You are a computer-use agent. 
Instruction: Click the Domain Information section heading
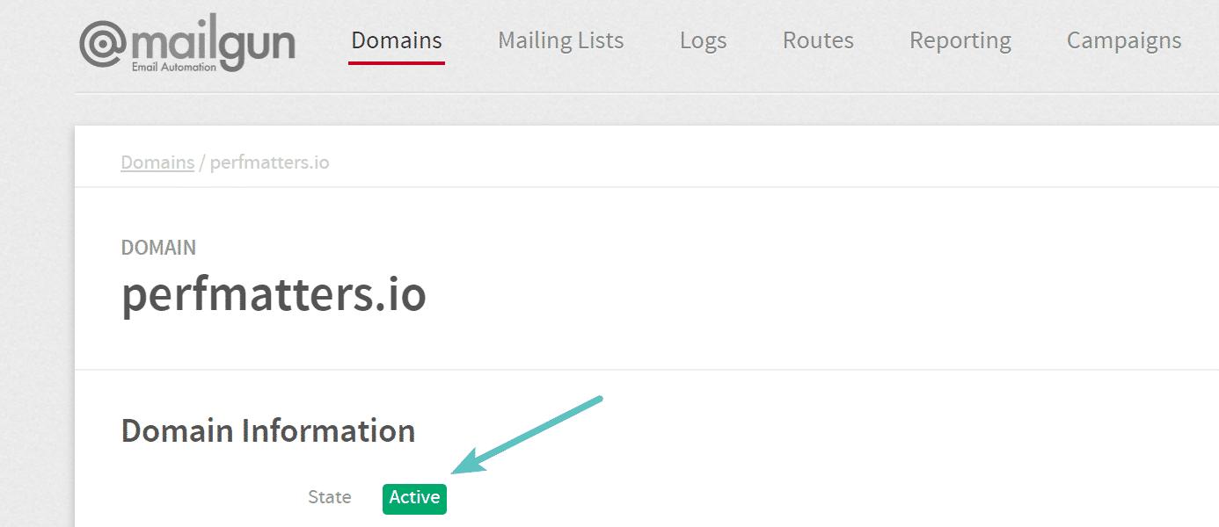(268, 430)
